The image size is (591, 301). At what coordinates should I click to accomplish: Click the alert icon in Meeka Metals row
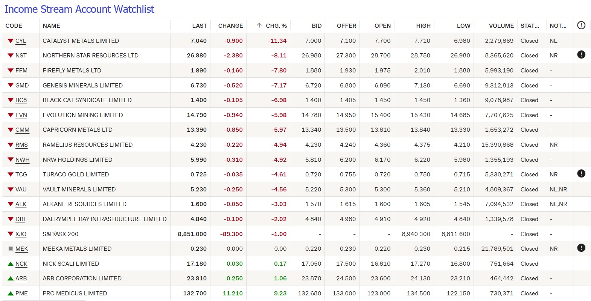581,248
